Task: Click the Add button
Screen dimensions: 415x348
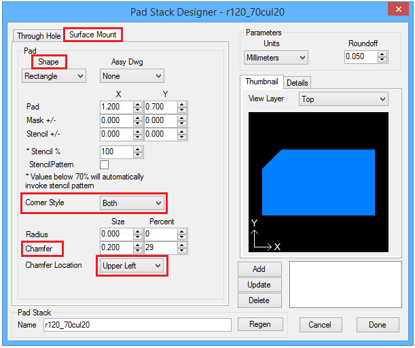Action: pyautogui.click(x=259, y=269)
